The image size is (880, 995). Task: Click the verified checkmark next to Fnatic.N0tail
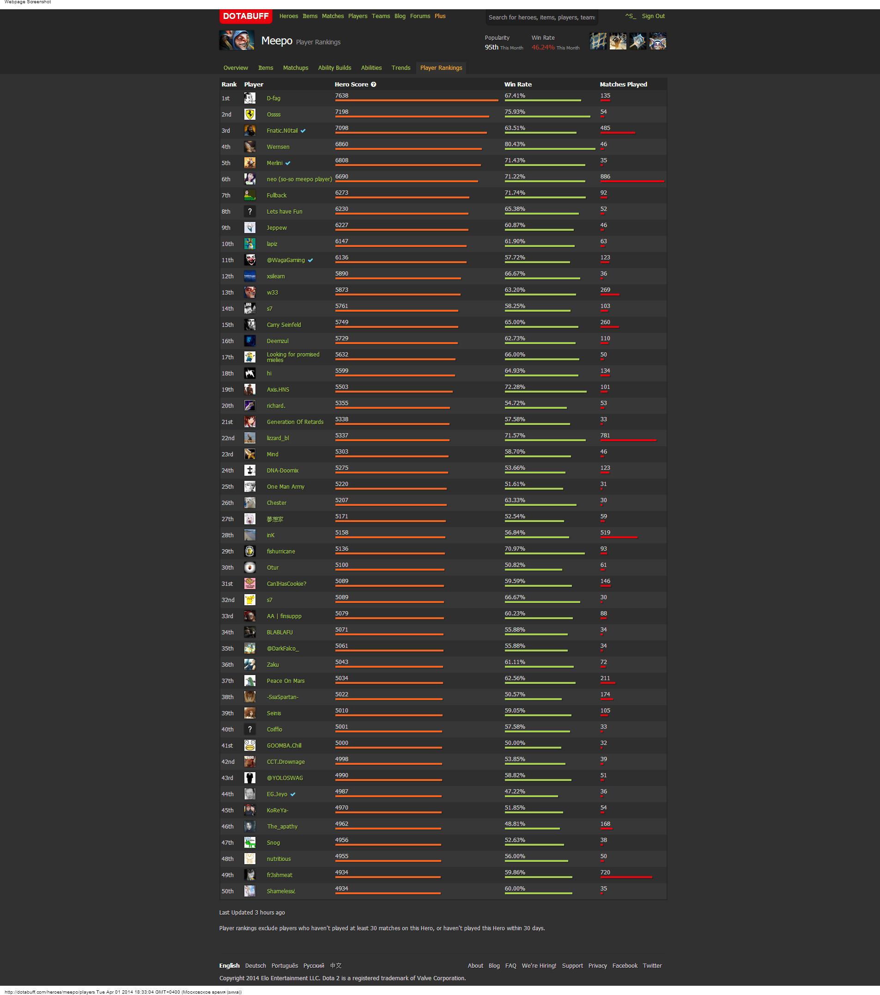[x=303, y=131]
